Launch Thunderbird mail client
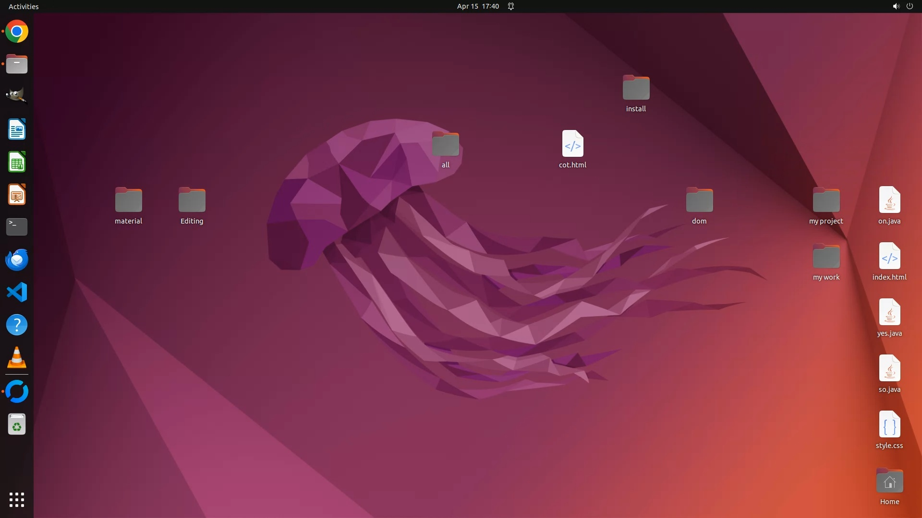The width and height of the screenshot is (922, 518). coord(17,259)
